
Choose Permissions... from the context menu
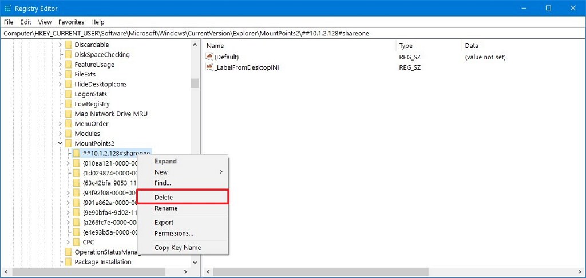(x=183, y=233)
